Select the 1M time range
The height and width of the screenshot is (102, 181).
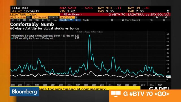point(24,20)
